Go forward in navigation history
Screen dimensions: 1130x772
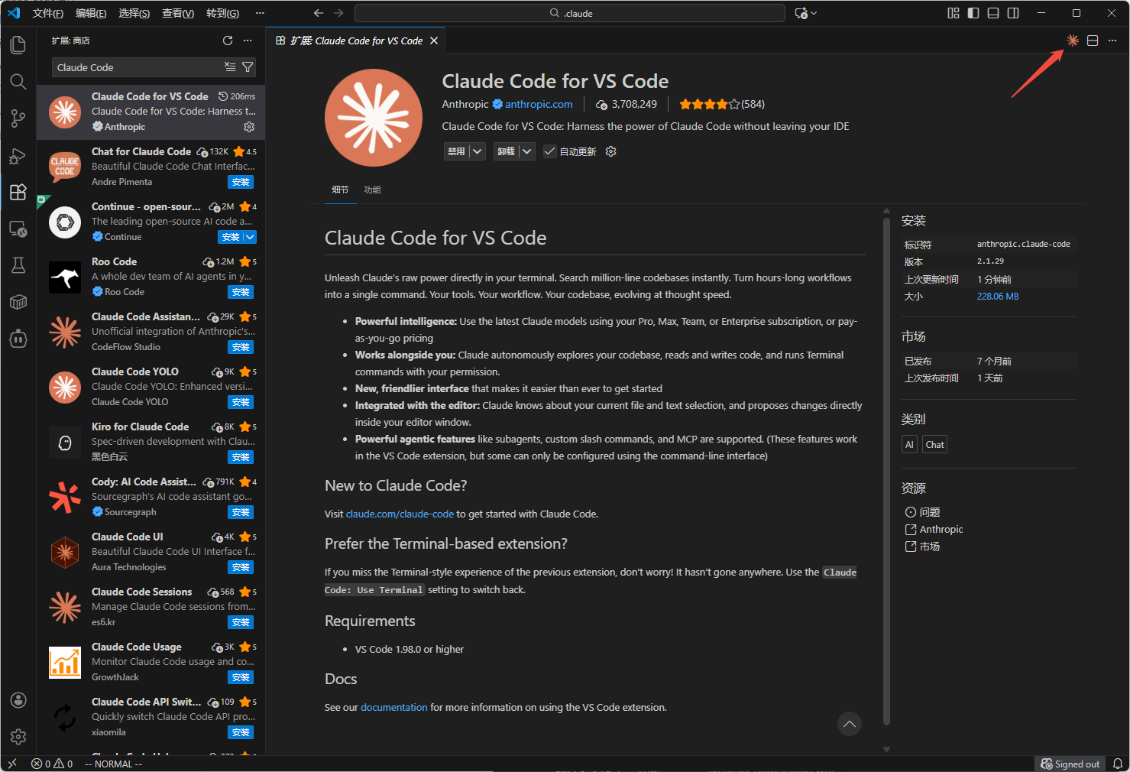click(338, 13)
